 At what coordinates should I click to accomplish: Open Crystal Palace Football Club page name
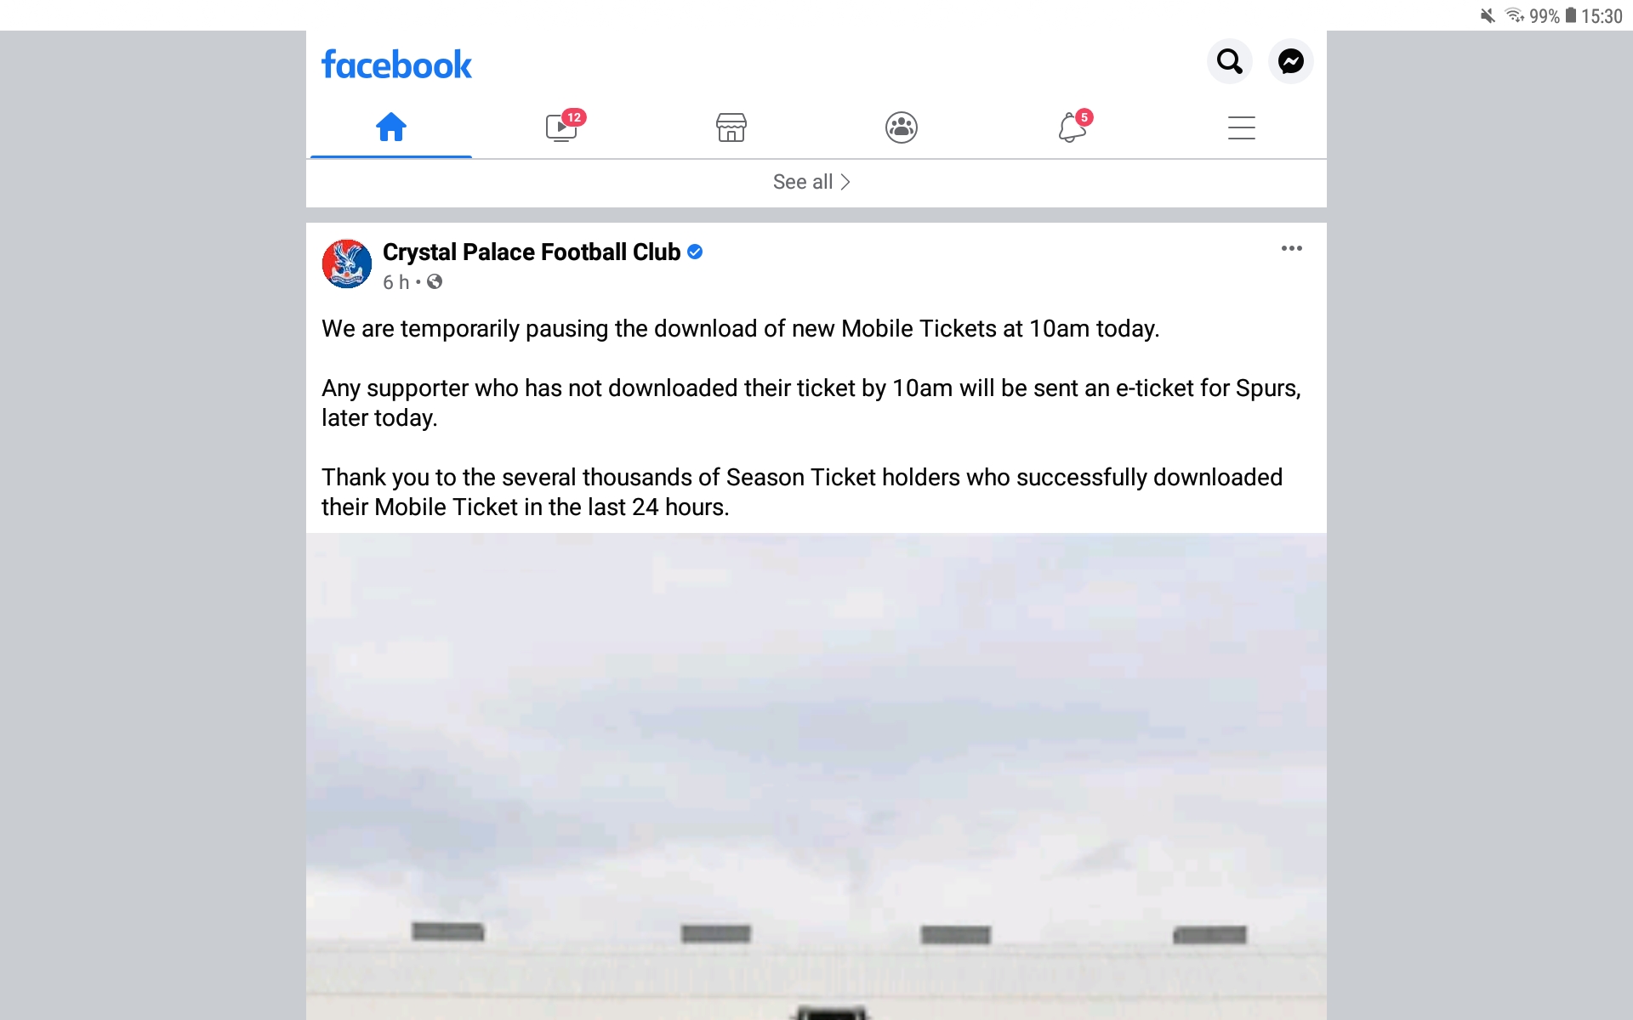532,252
